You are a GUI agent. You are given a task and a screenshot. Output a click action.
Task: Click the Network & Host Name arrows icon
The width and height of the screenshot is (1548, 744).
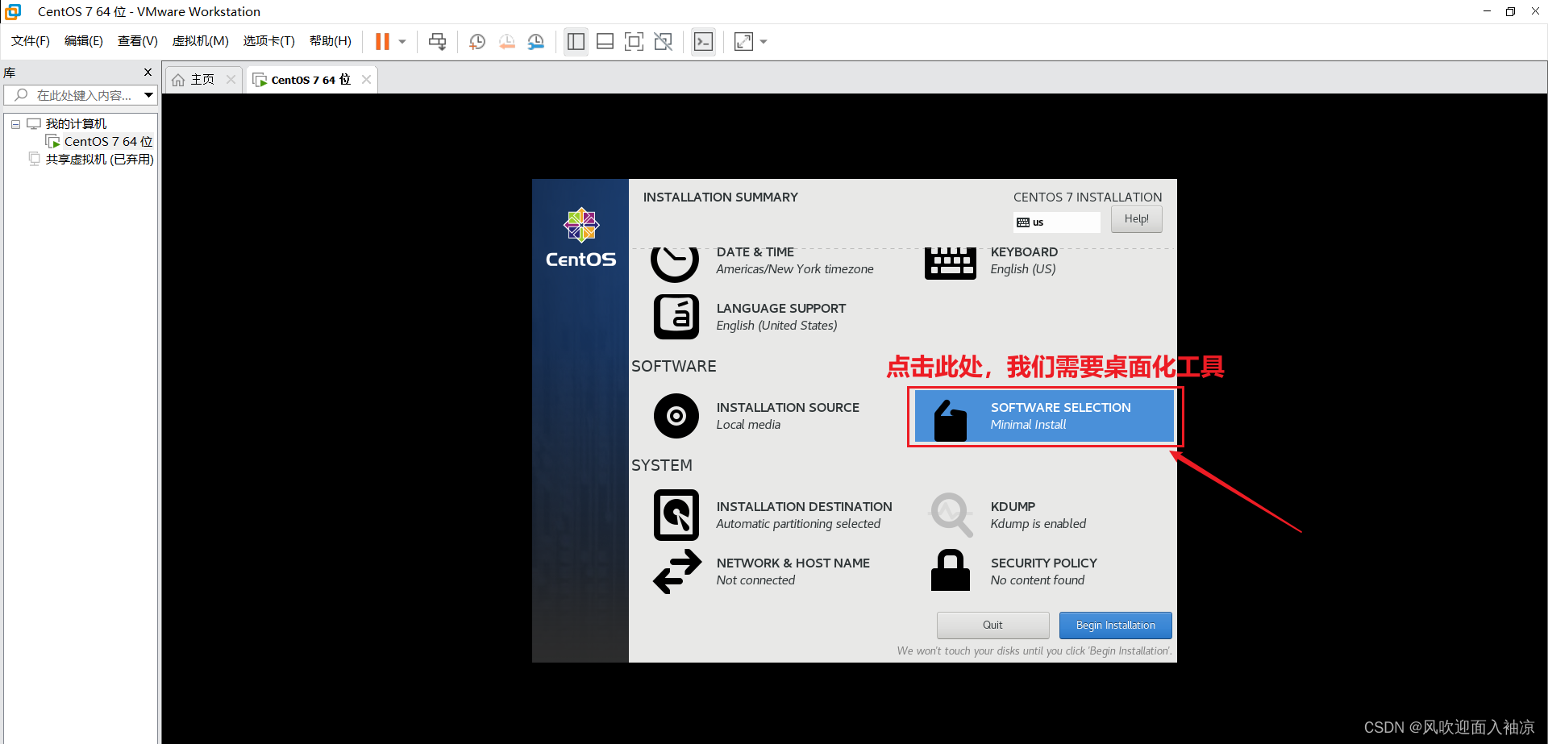pos(677,572)
